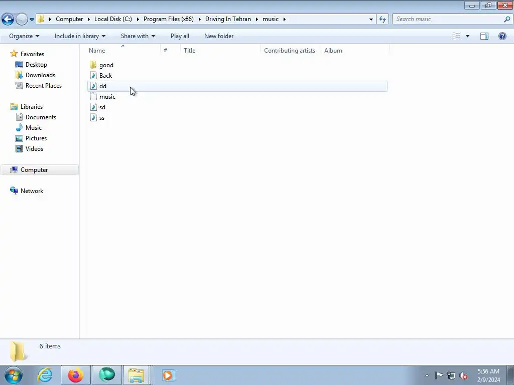Click the muted volume tray icon
Screen dimensions: 514x385
coord(463,375)
